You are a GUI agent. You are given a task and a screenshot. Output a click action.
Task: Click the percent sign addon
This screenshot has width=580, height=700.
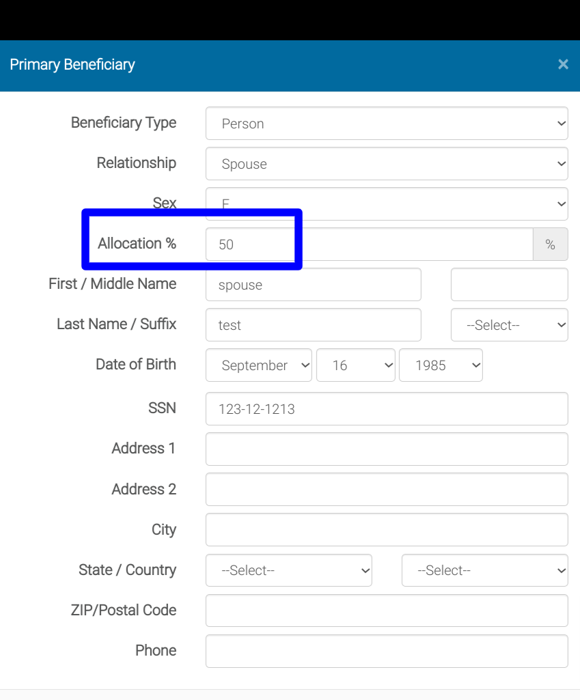(550, 244)
